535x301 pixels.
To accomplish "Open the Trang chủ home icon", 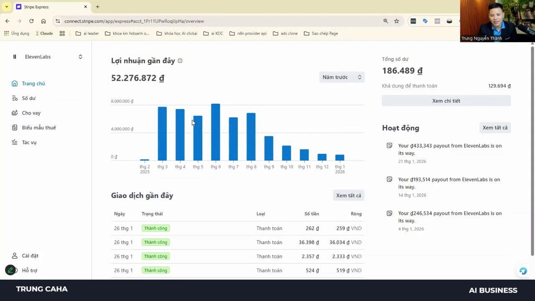I will pos(15,84).
